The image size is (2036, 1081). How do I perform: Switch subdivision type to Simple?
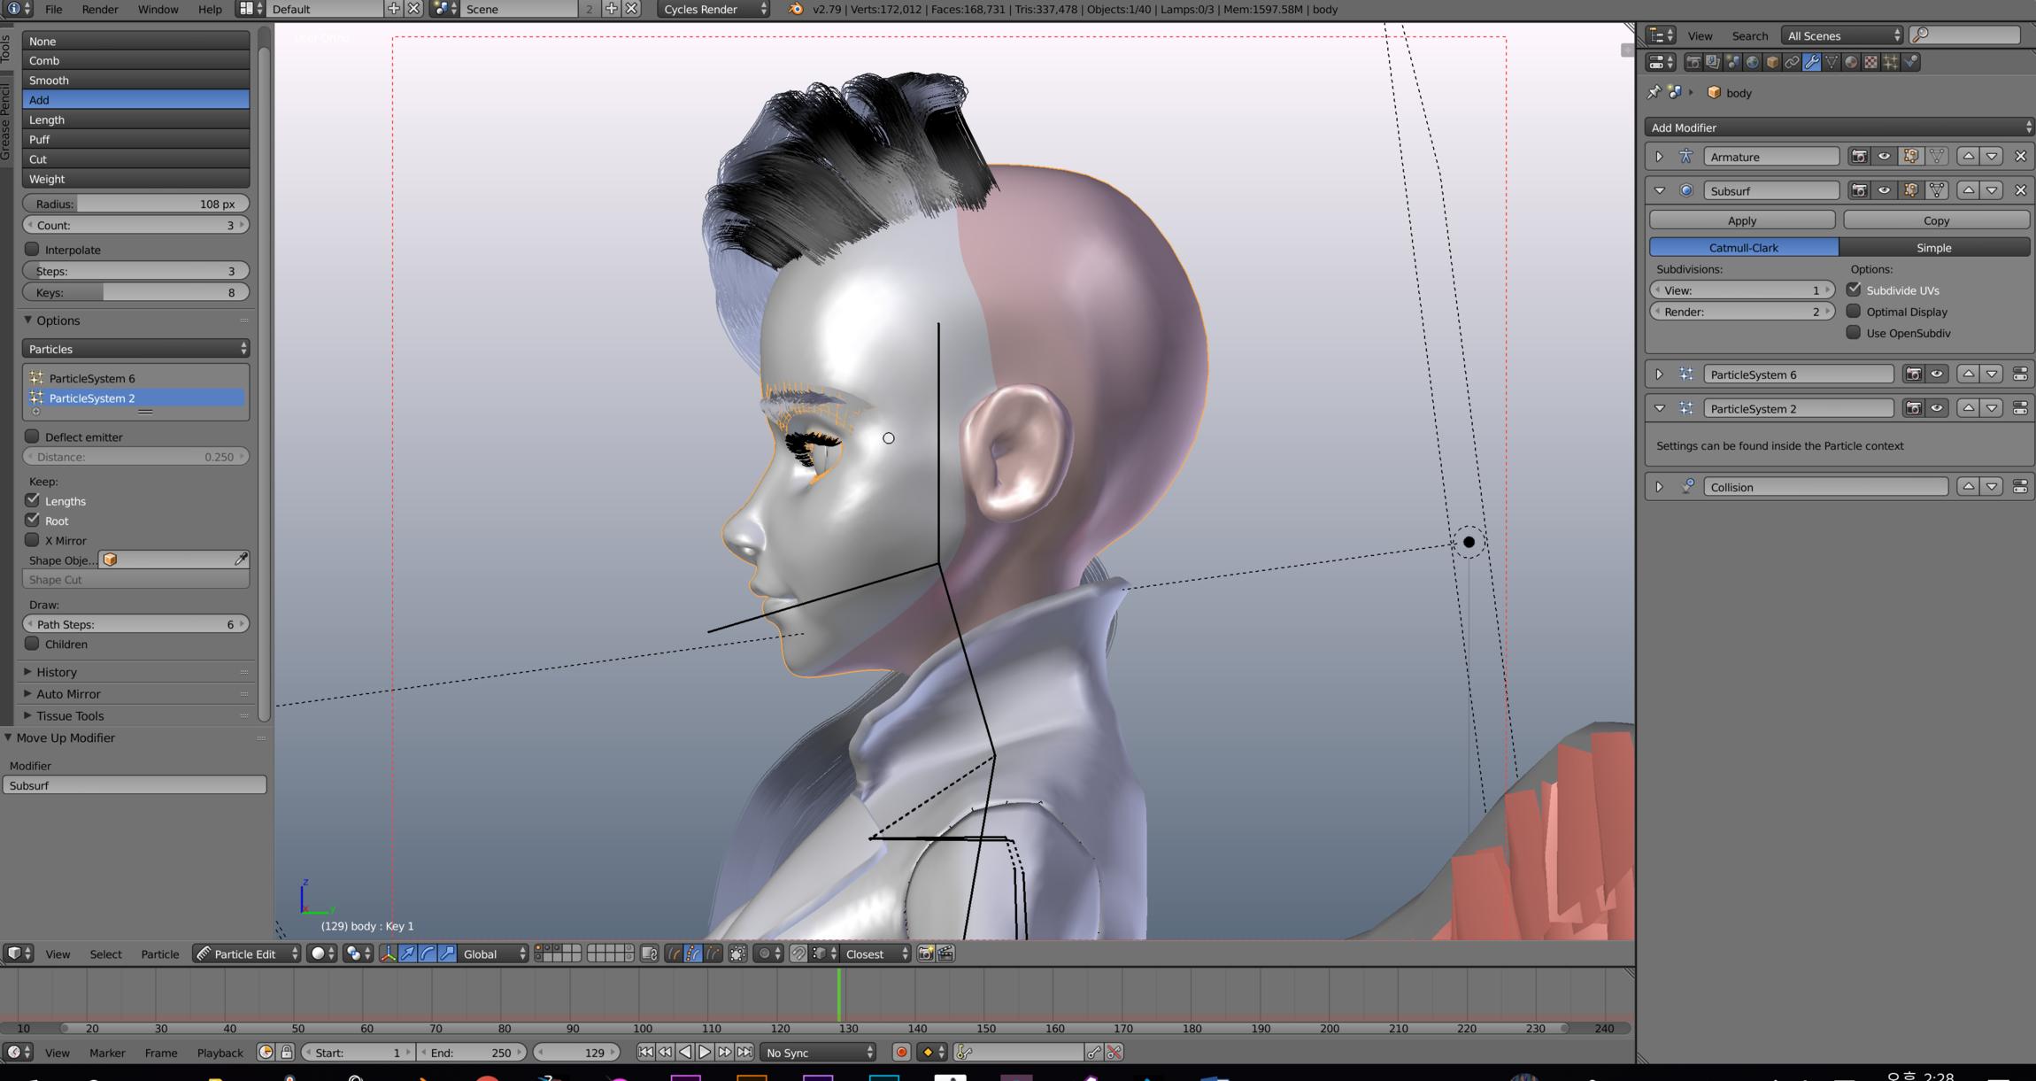tap(1934, 248)
